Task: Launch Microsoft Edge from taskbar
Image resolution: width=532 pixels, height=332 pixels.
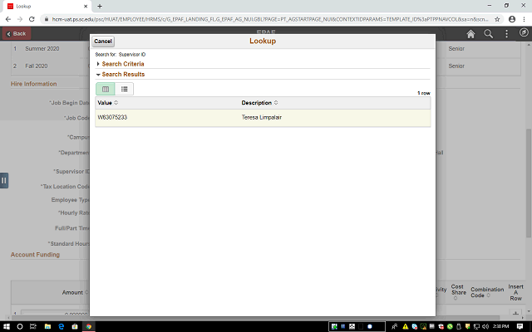Action: (x=62, y=326)
